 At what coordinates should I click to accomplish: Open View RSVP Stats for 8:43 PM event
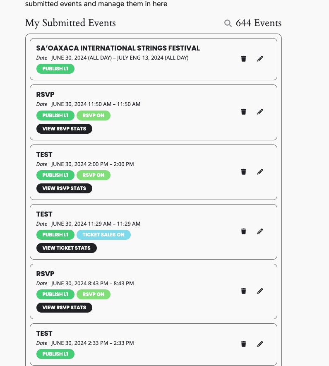pos(64,307)
